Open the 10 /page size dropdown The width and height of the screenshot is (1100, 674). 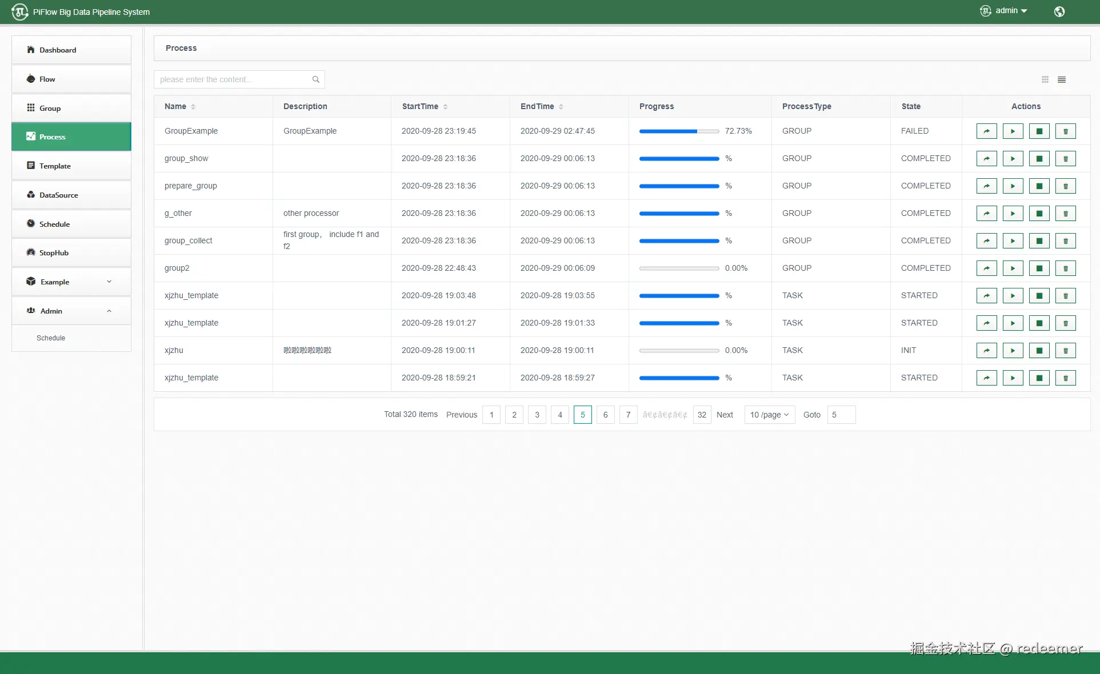(x=769, y=415)
